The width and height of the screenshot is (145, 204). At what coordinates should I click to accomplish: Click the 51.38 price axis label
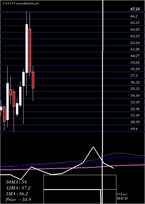(x=135, y=115)
